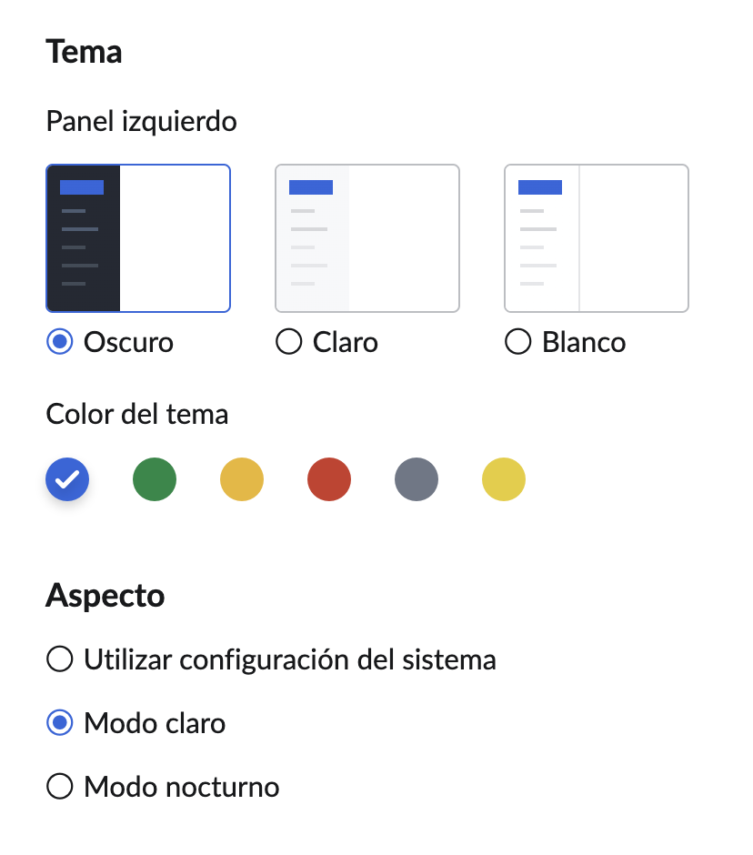
Task: Click the 'Modo nocturno' text label
Action: (x=182, y=787)
